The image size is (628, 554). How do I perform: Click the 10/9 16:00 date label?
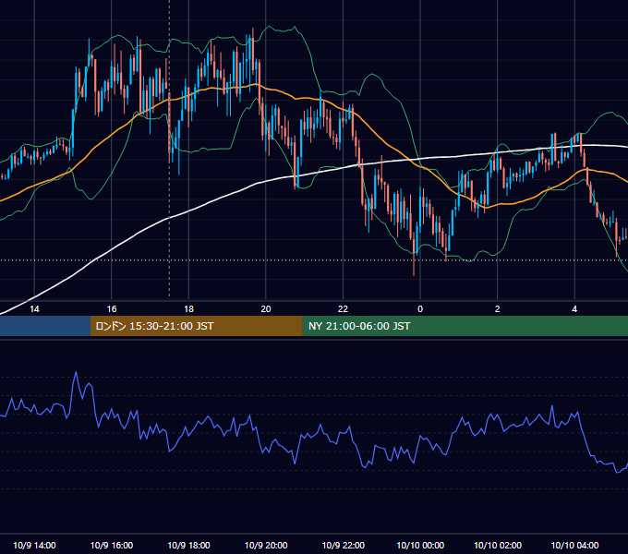pyautogui.click(x=112, y=545)
